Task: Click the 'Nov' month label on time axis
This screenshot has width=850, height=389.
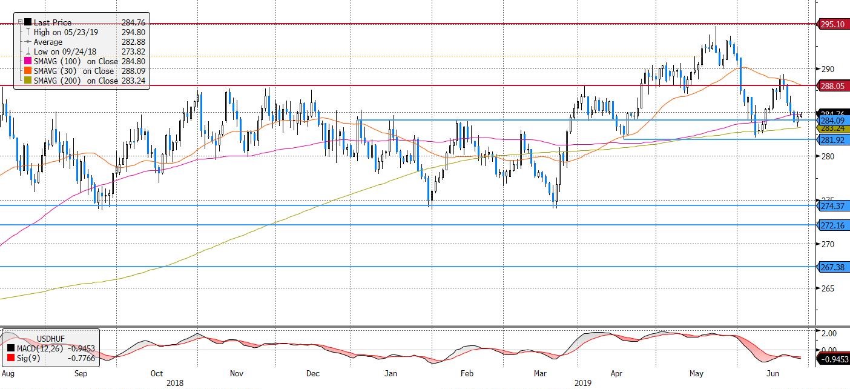Action: 236,374
